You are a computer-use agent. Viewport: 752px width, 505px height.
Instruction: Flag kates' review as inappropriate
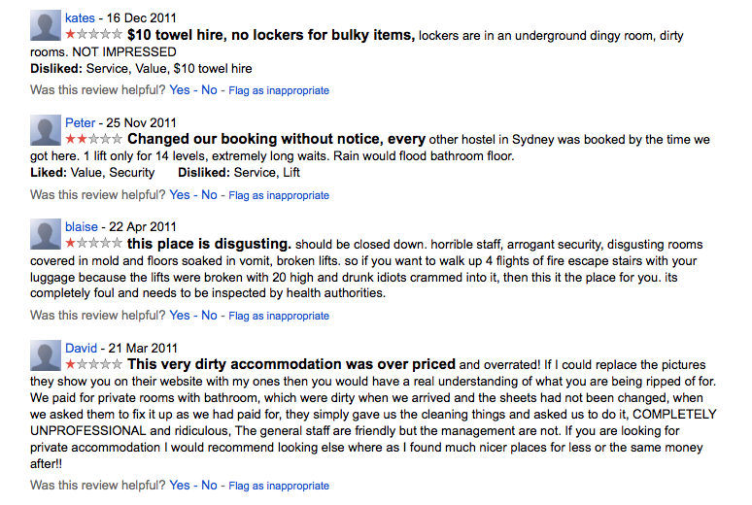(x=279, y=90)
